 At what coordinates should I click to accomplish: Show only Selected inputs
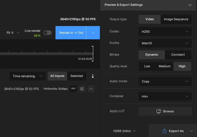pos(77,76)
